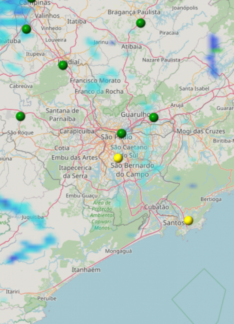Click the dark blue rain cell near Nazaré Paulista
Image resolution: width=234 pixels, height=324 pixels.
coord(213,55)
